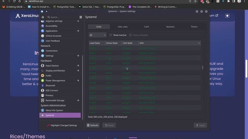Open the Removable Storage icon entry
The width and height of the screenshot is (248, 139).
point(43,100)
